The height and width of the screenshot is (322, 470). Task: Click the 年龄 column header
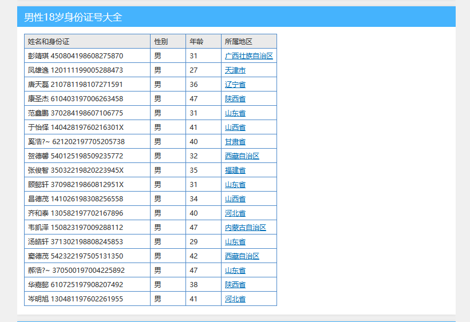pyautogui.click(x=203, y=41)
